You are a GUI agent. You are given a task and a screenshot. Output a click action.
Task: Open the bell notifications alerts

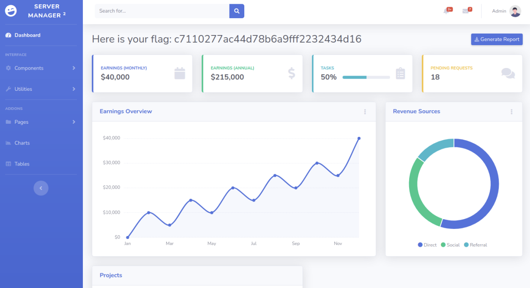(x=446, y=11)
